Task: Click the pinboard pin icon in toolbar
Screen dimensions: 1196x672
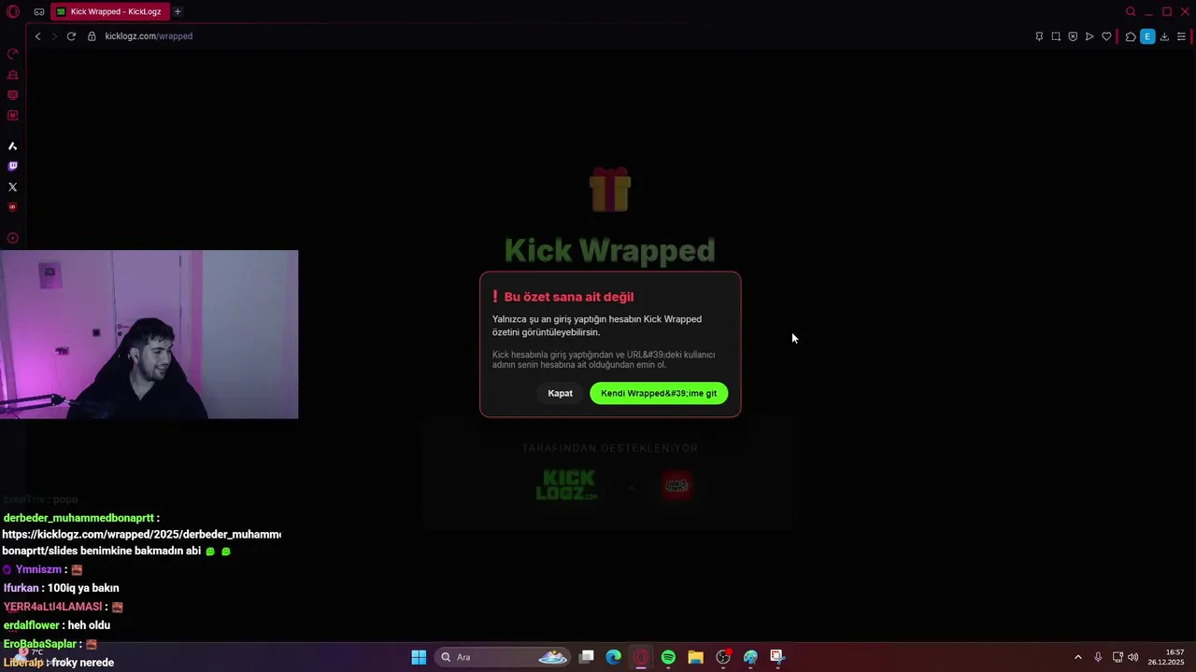Action: tap(1039, 36)
